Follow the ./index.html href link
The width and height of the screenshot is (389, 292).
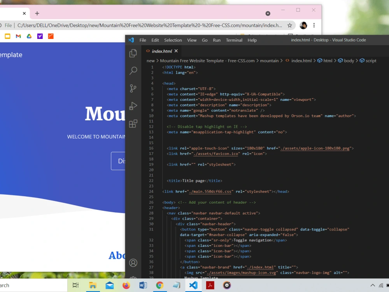[x=260, y=267]
